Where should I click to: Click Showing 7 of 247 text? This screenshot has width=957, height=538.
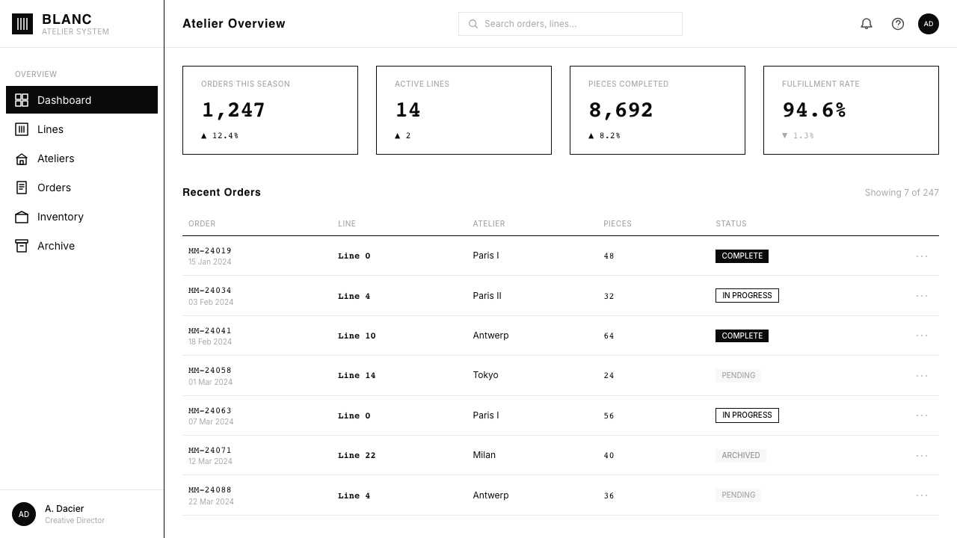click(902, 193)
